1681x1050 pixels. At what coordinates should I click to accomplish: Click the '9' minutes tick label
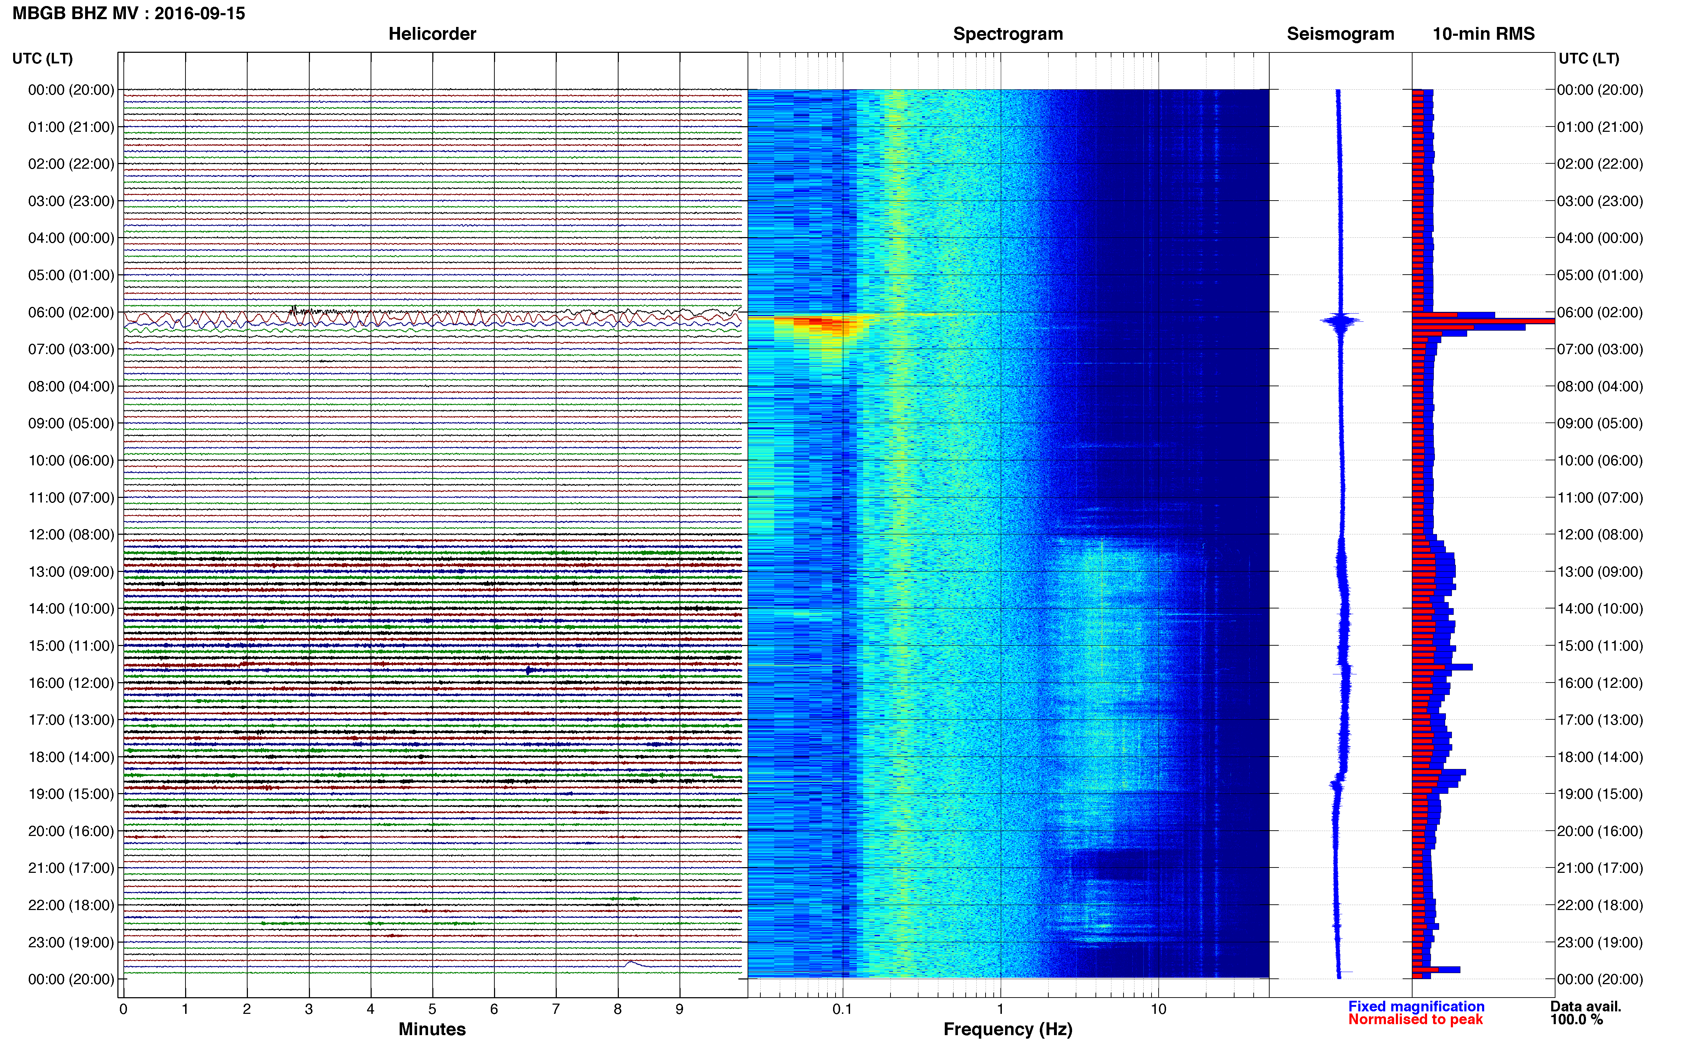679,1009
